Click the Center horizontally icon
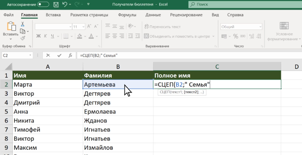 coord(115,36)
